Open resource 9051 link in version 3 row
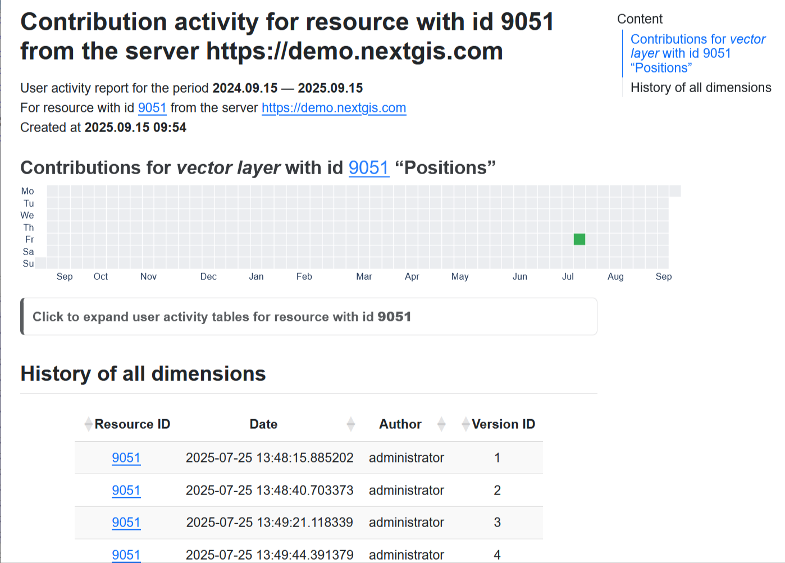The width and height of the screenshot is (785, 563). coord(126,523)
